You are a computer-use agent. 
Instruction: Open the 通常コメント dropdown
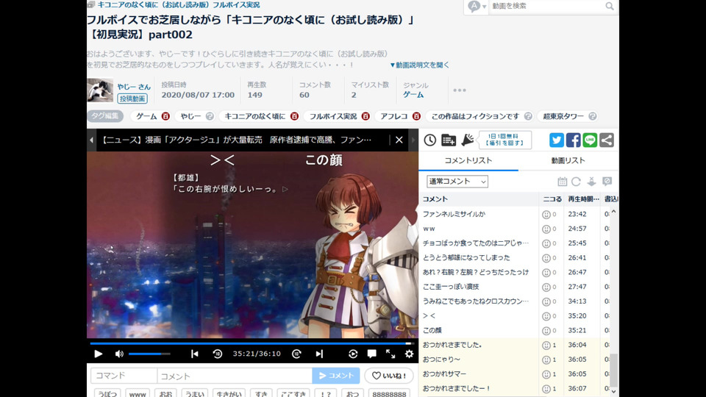pyautogui.click(x=457, y=182)
